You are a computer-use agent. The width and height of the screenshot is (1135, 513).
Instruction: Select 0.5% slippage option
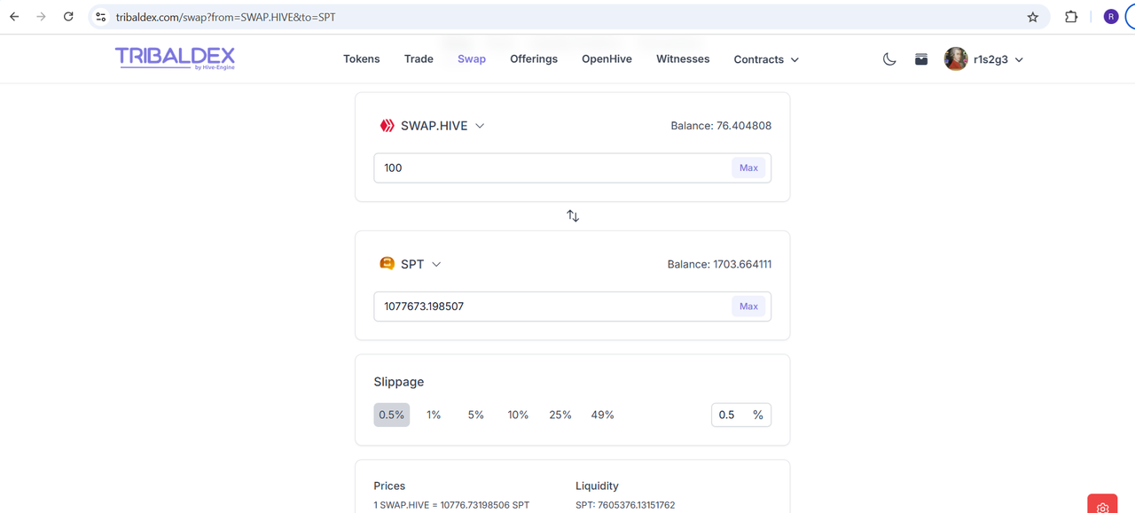[392, 415]
